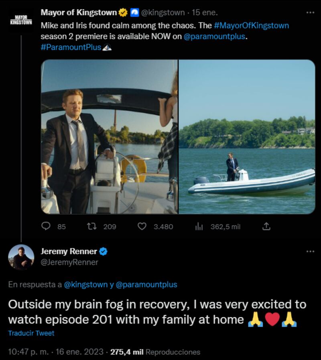Open more options on Jeremy Renner's reply

310,251
